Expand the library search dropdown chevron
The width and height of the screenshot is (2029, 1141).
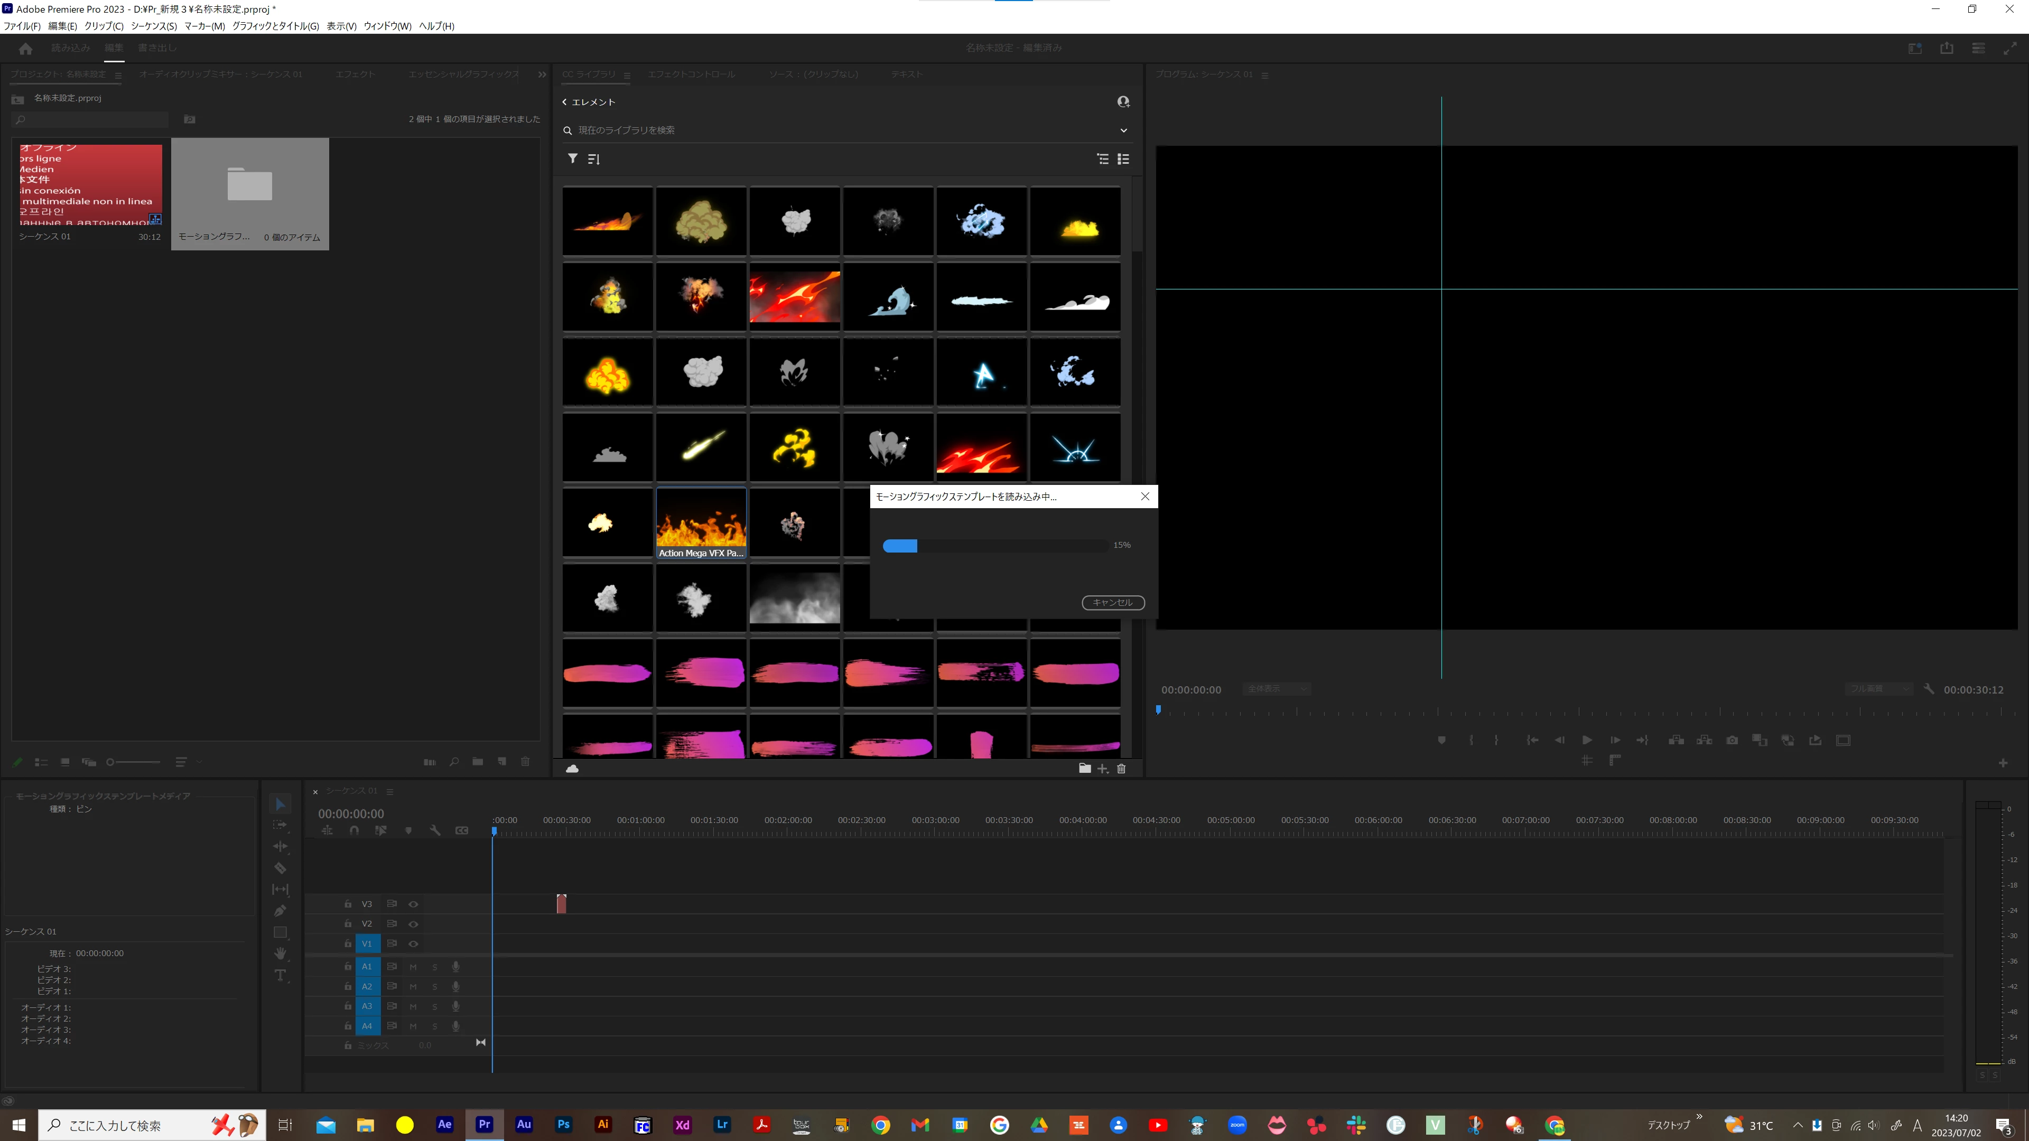point(1123,130)
